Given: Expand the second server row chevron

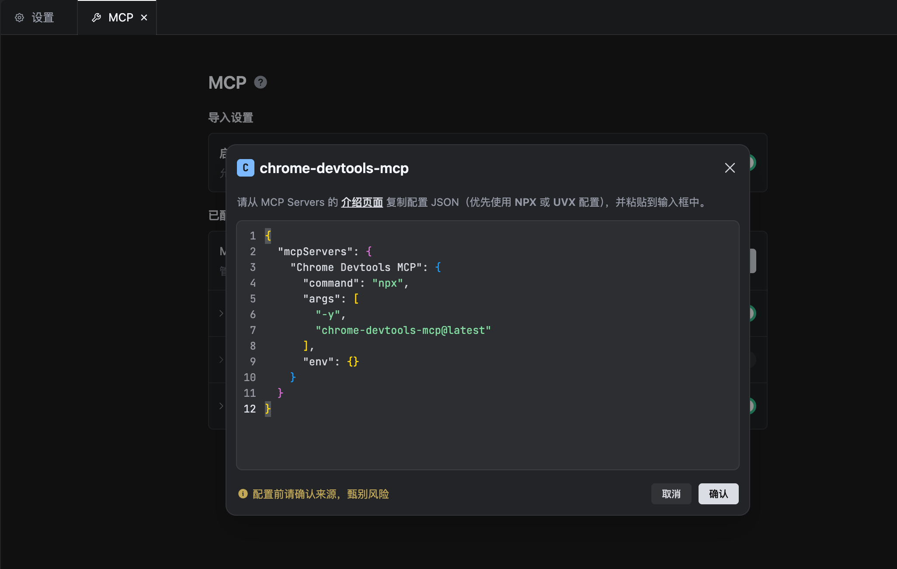Looking at the screenshot, I should pos(221,360).
